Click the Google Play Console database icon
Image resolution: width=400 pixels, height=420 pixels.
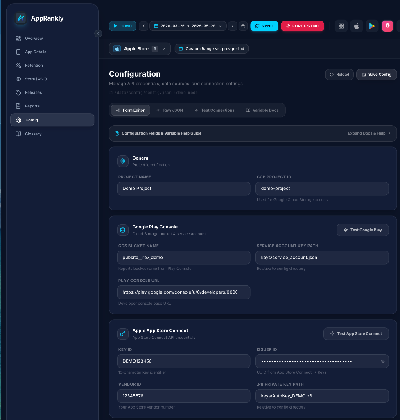(123, 230)
